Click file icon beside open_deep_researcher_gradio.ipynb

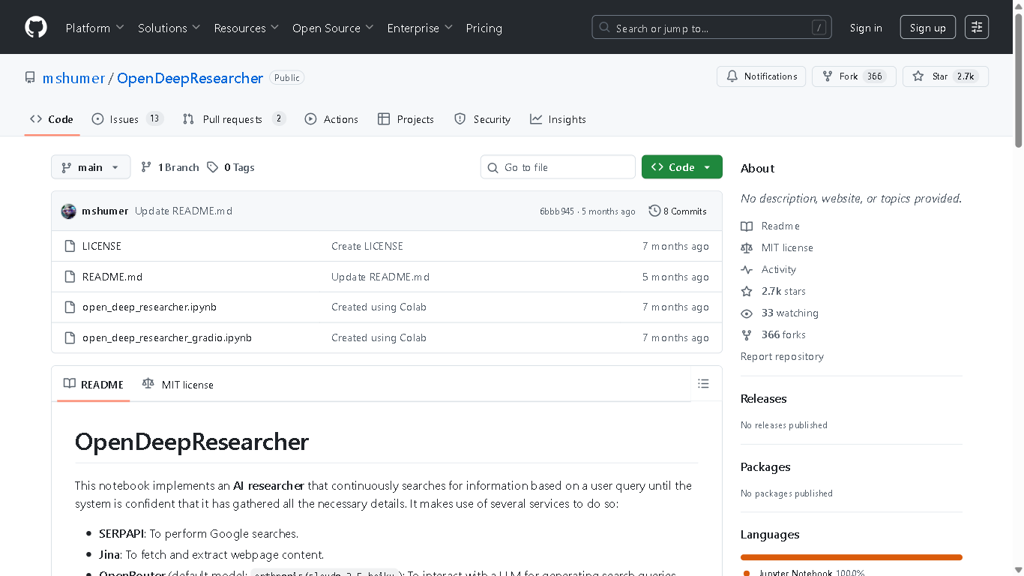point(70,337)
